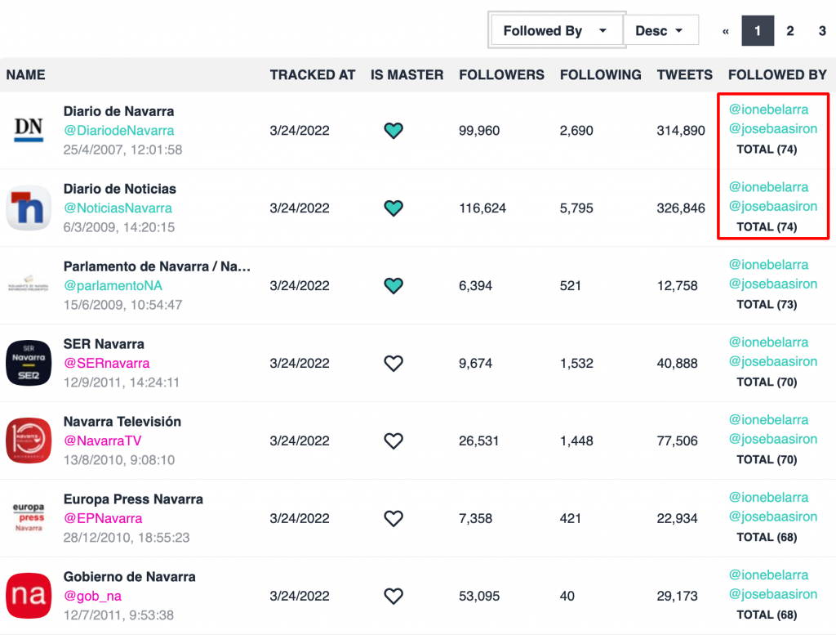
Task: Open Diario de Navarra DN avatar
Action: pyautogui.click(x=29, y=130)
